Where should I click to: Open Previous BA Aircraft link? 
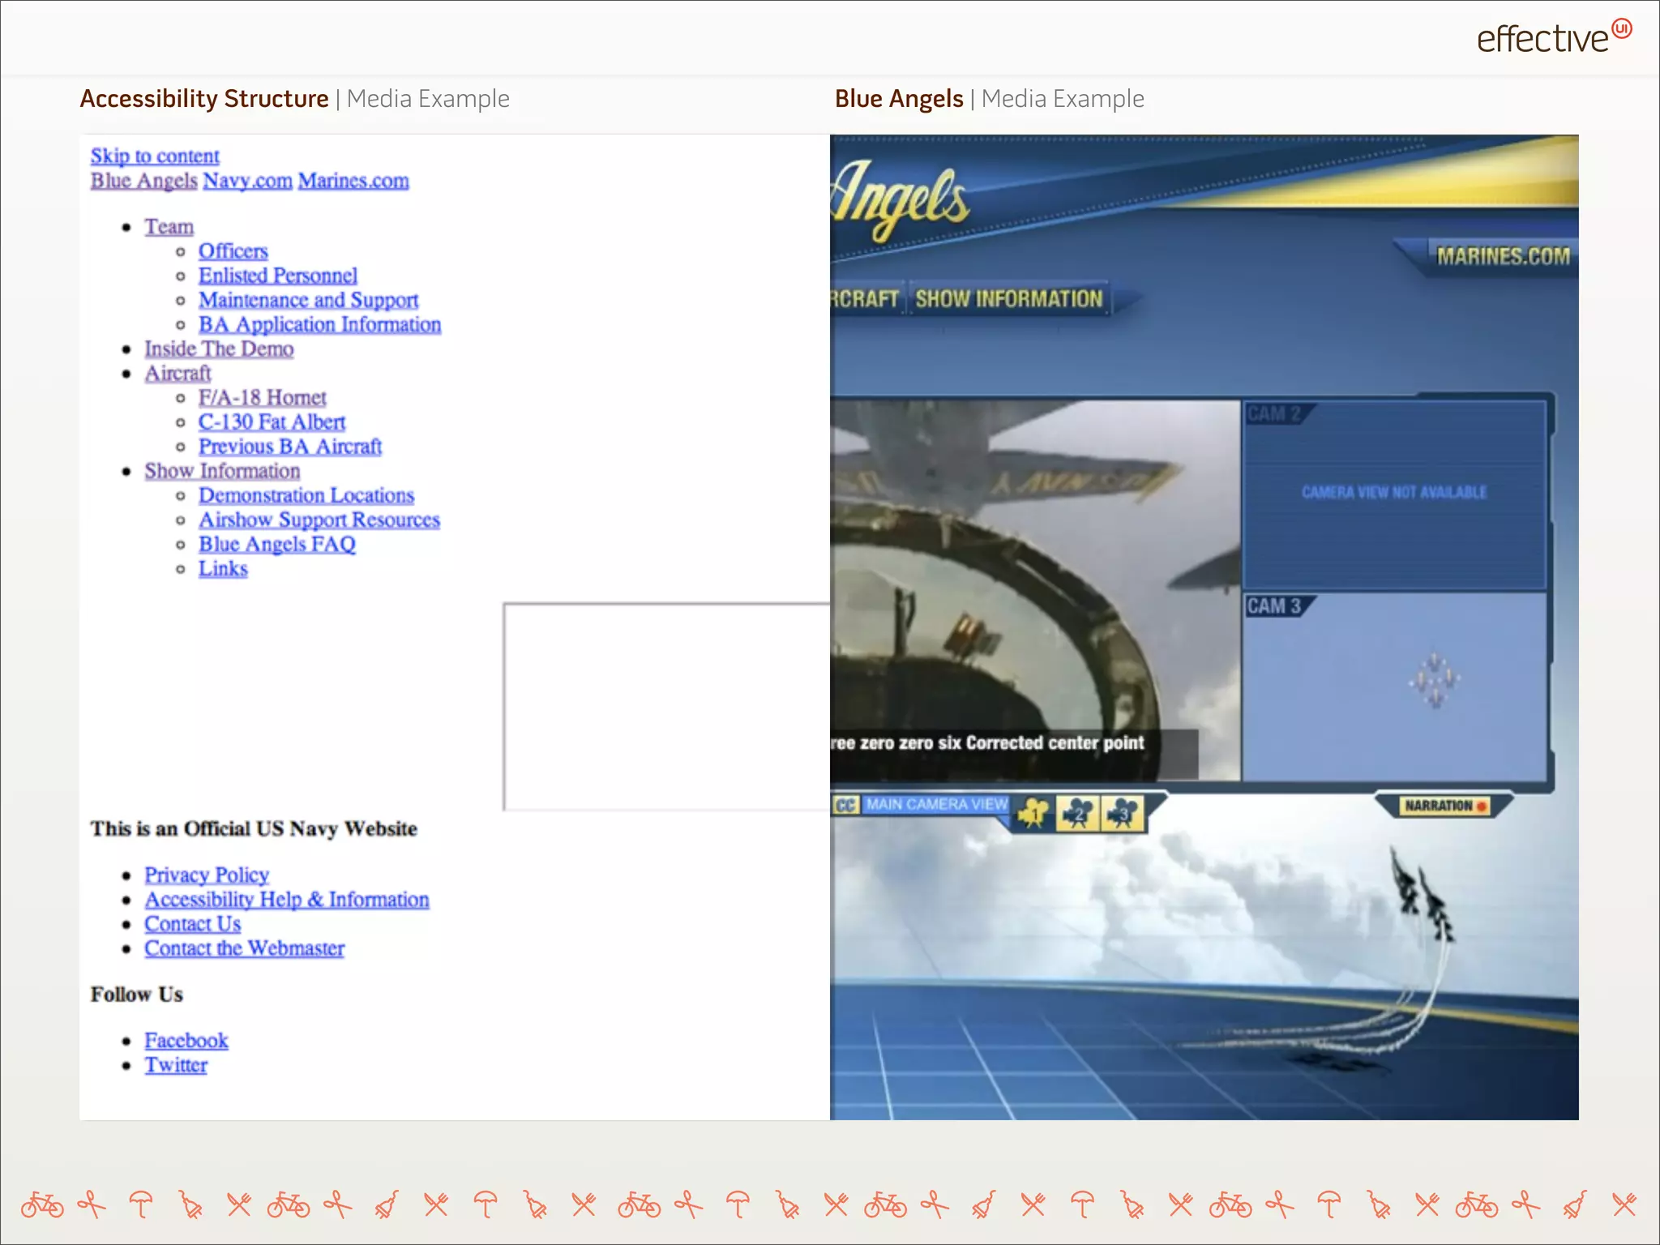(x=290, y=447)
